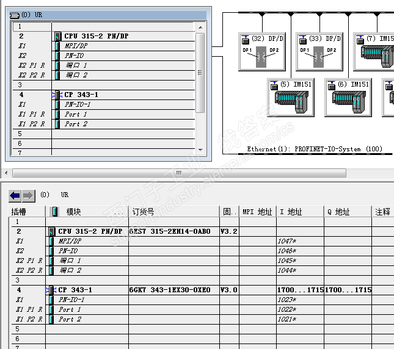This screenshot has width=394, height=349.
Task: Click Port 2 icon in rack window
Action: click(57, 124)
